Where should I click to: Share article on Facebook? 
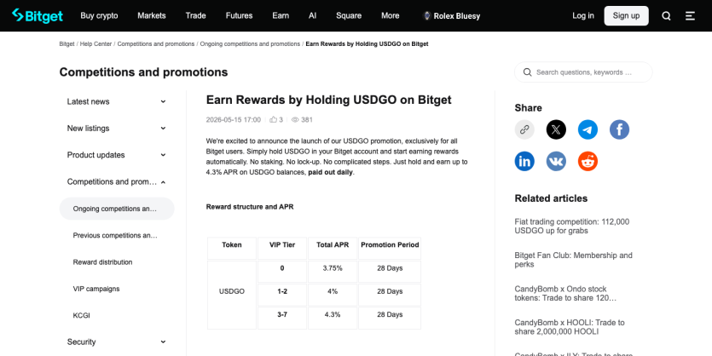pos(619,129)
